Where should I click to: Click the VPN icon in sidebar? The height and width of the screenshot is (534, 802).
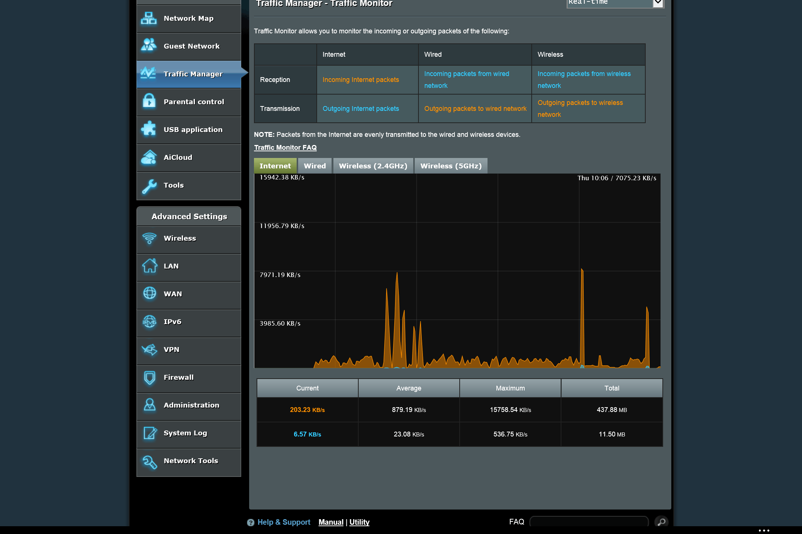[x=149, y=350]
